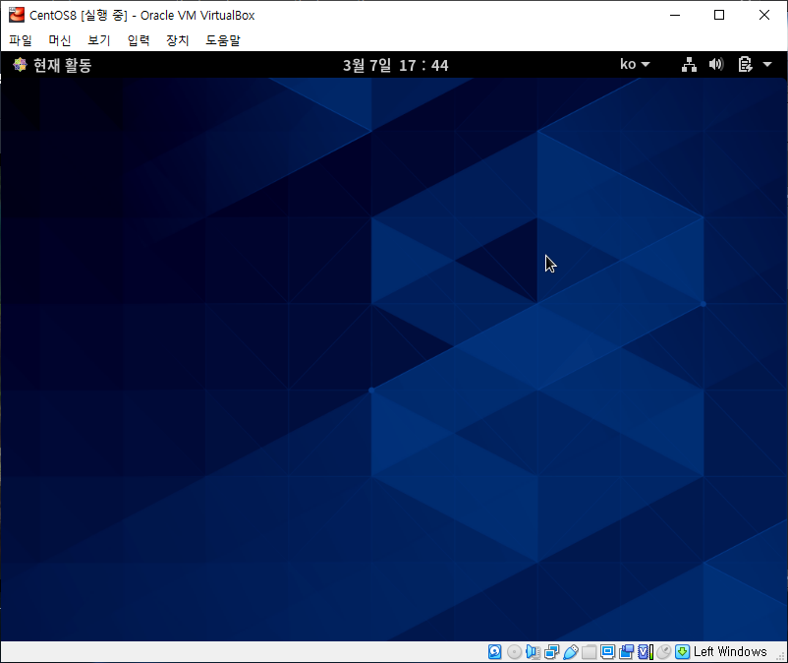
Task: Click the shared folders indicator icon
Action: (x=589, y=652)
